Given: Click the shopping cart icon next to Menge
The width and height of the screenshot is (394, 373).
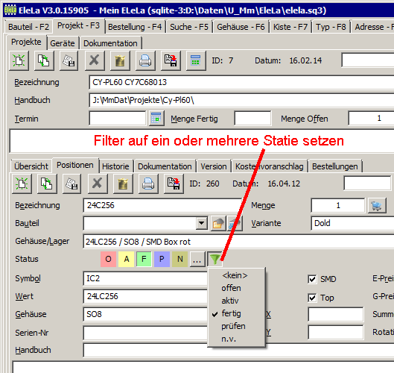Looking at the screenshot, I should 377,206.
